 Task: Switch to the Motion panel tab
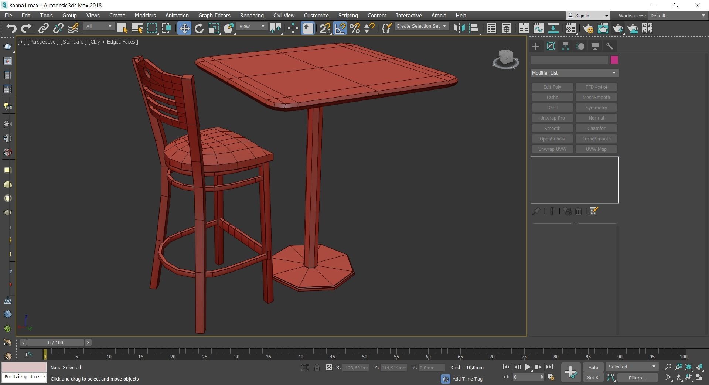(x=580, y=46)
